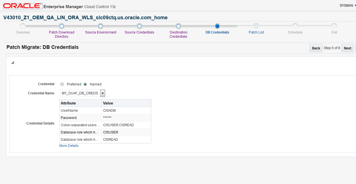Click the Credential Details label
356x184 pixels.
click(x=40, y=123)
